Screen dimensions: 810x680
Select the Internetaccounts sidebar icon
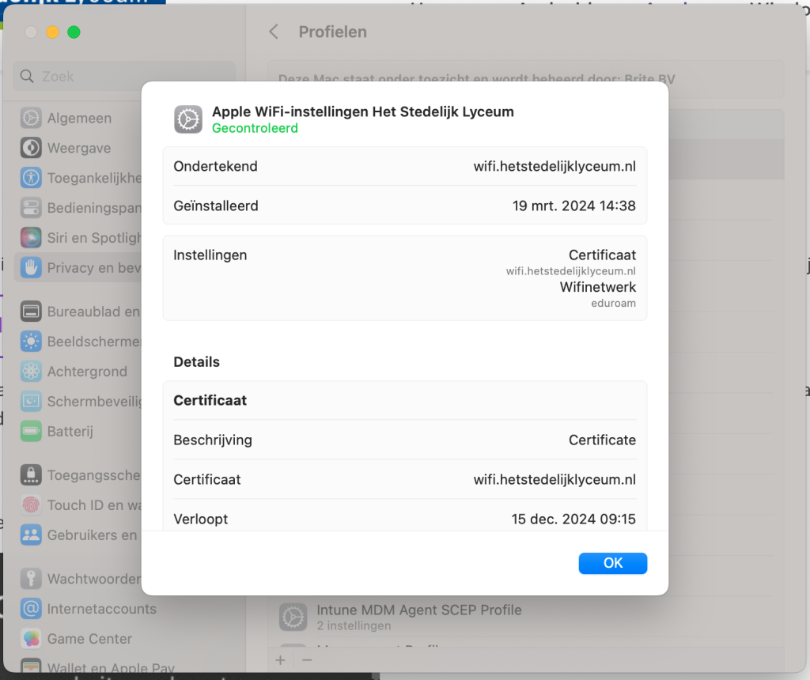31,609
